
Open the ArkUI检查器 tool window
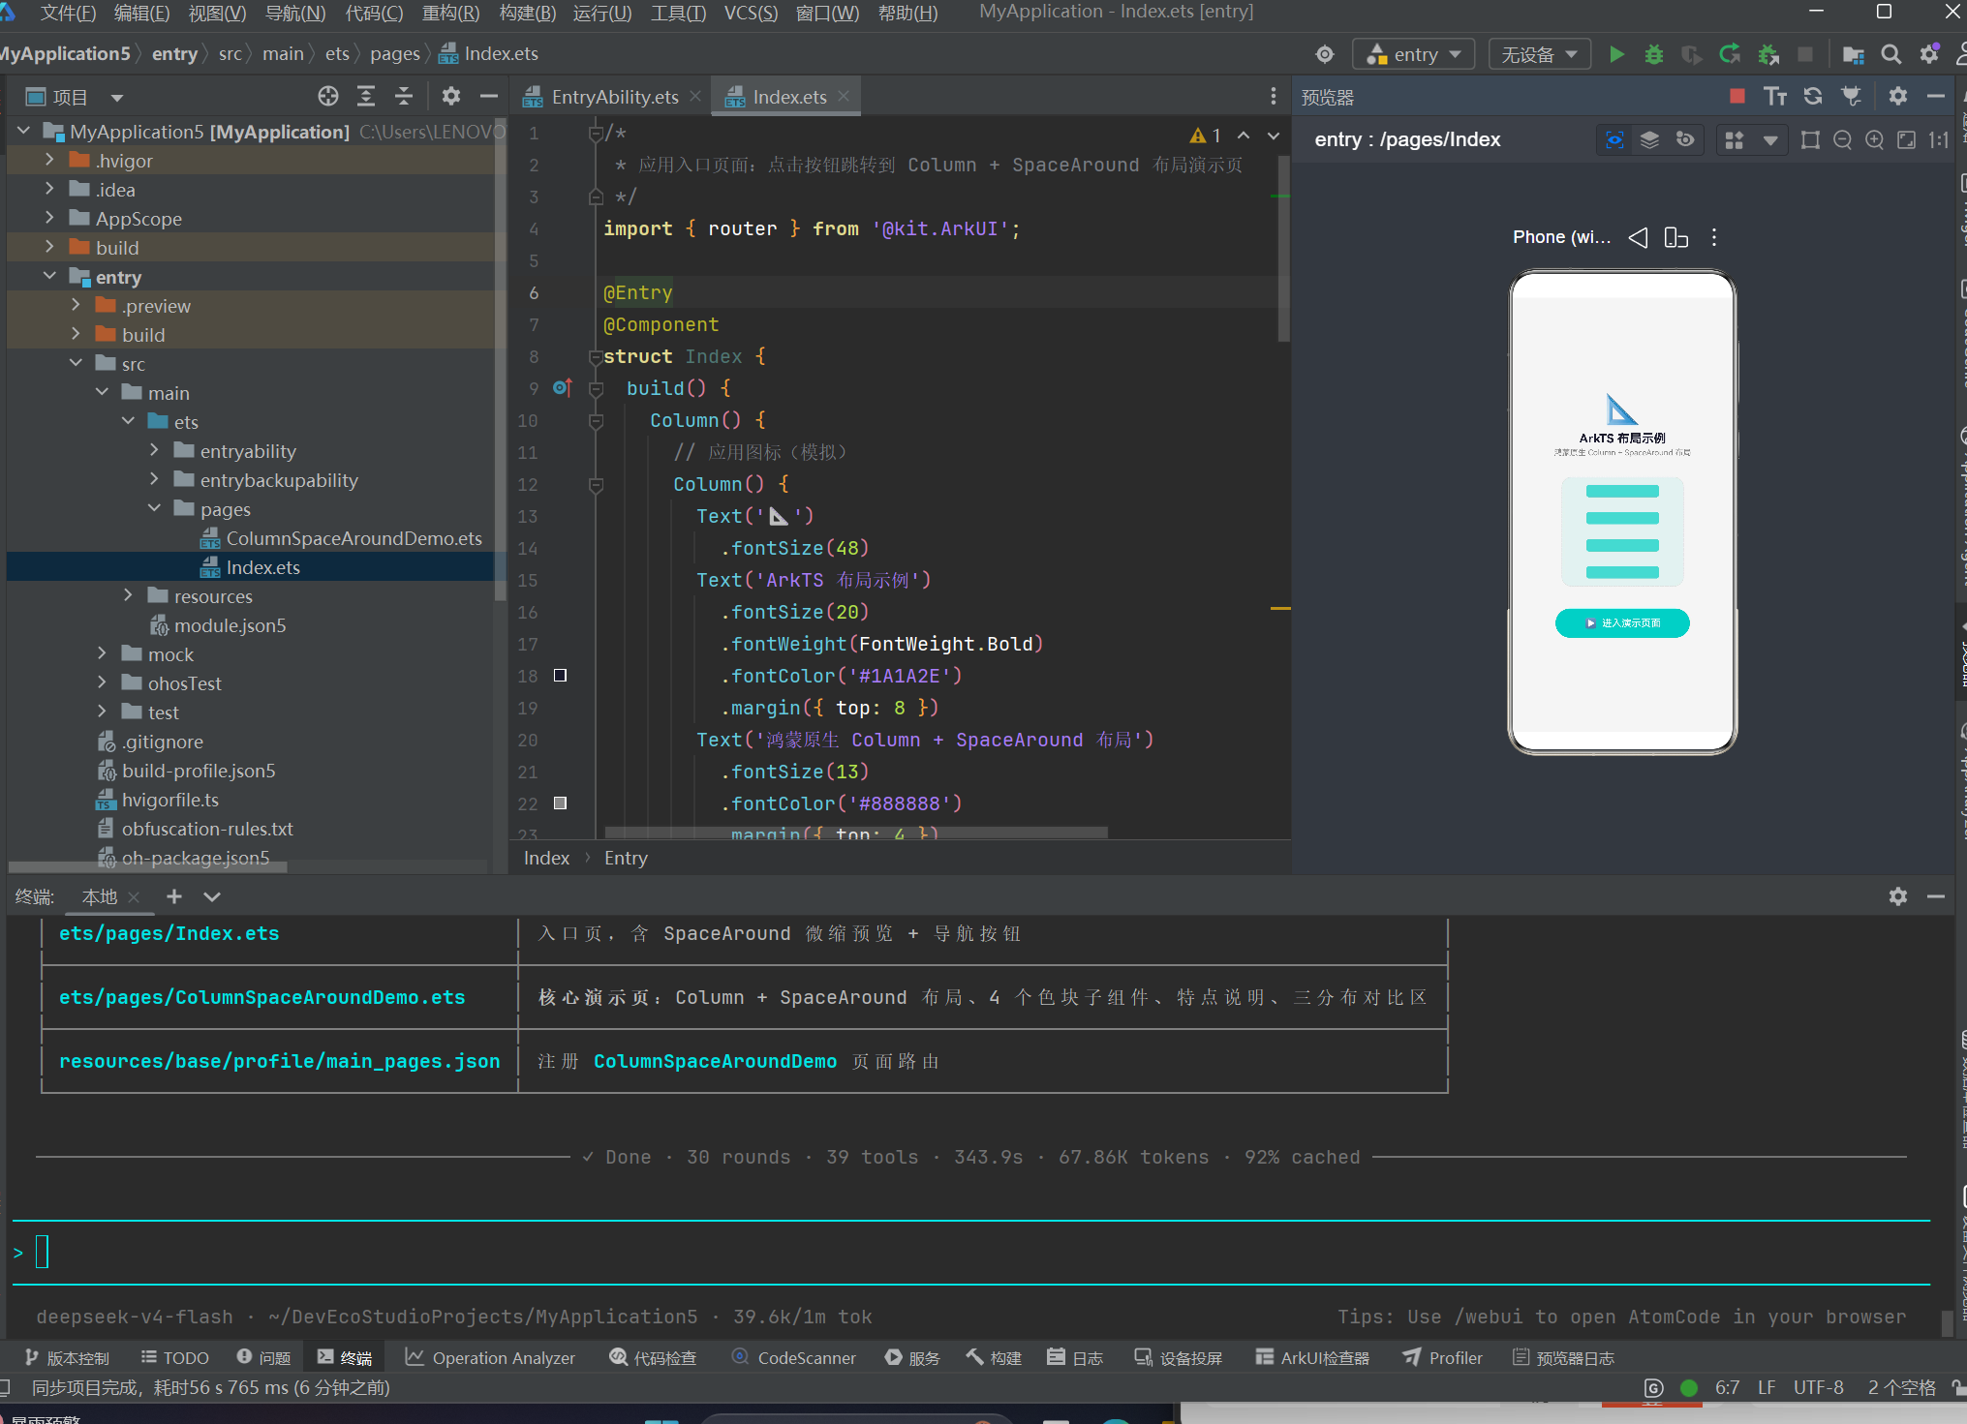(x=1312, y=1358)
